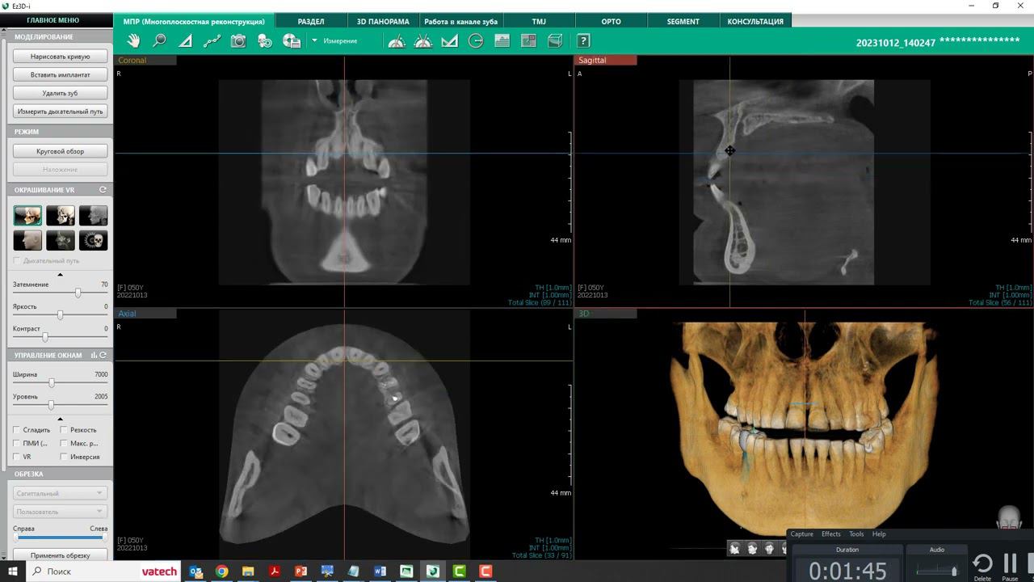Open the Сагиттальный dropdown

(60, 493)
